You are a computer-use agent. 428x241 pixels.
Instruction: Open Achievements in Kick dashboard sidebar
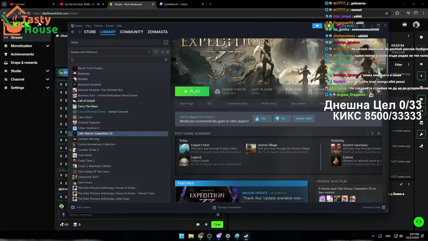point(22,54)
